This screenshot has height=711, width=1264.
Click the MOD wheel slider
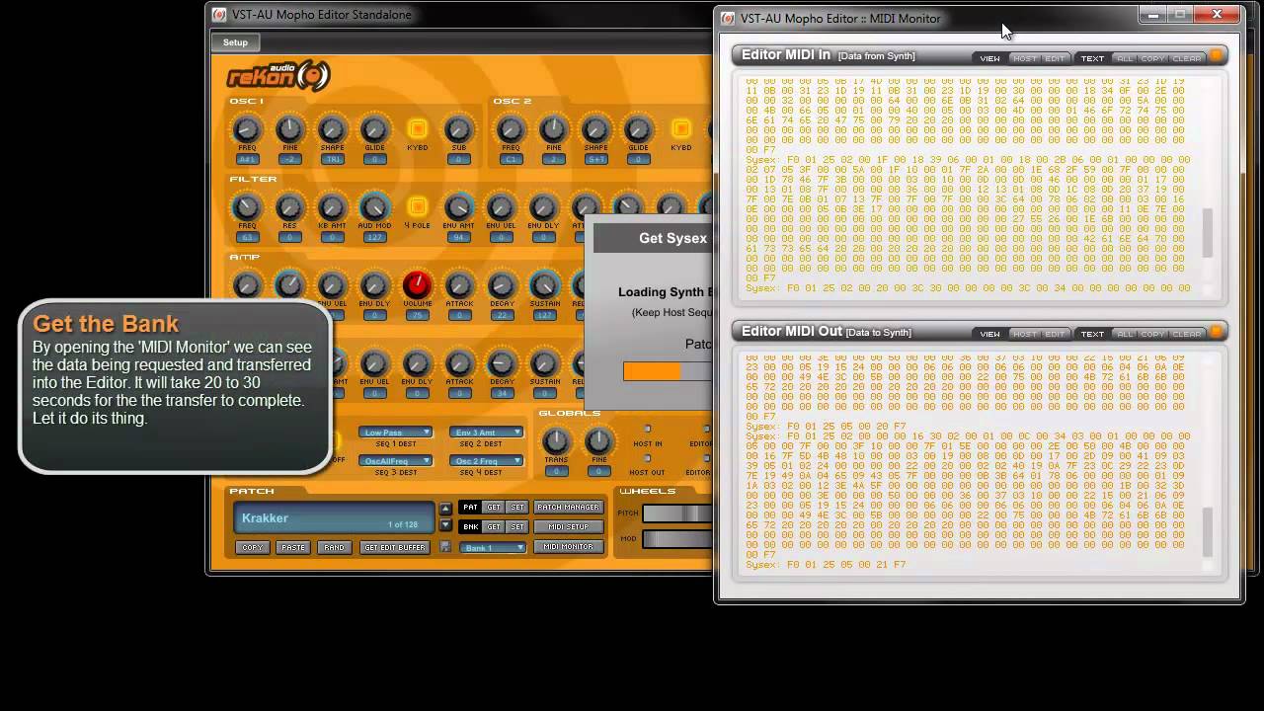point(677,538)
